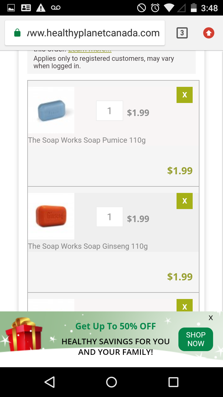Remove Ginseng soap with X button

click(185, 201)
